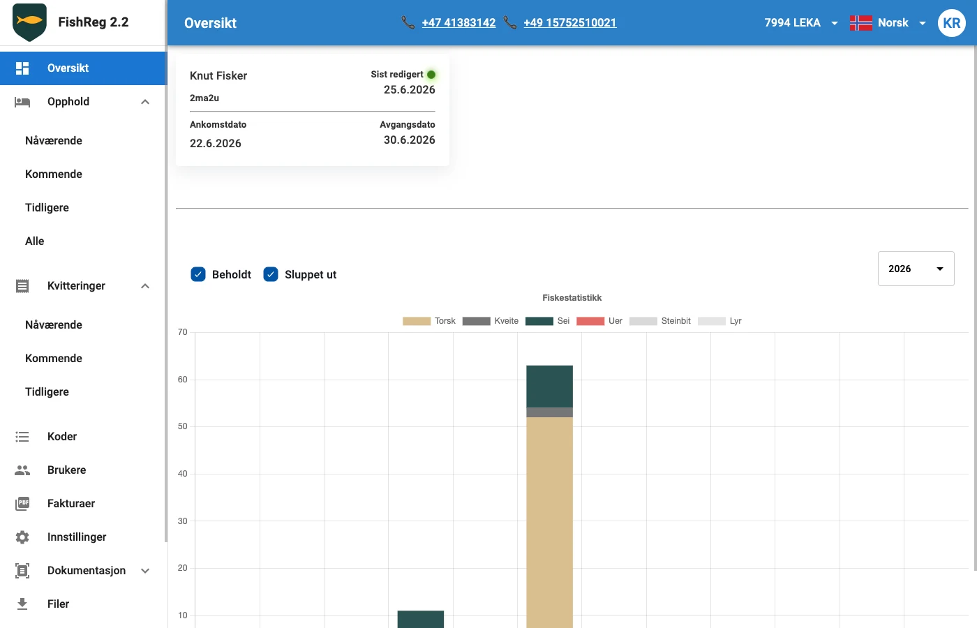
Task: Click the last edited date 25.6.2026
Action: click(410, 90)
